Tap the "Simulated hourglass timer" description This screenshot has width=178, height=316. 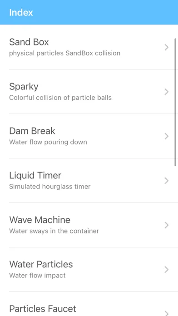pos(50,187)
